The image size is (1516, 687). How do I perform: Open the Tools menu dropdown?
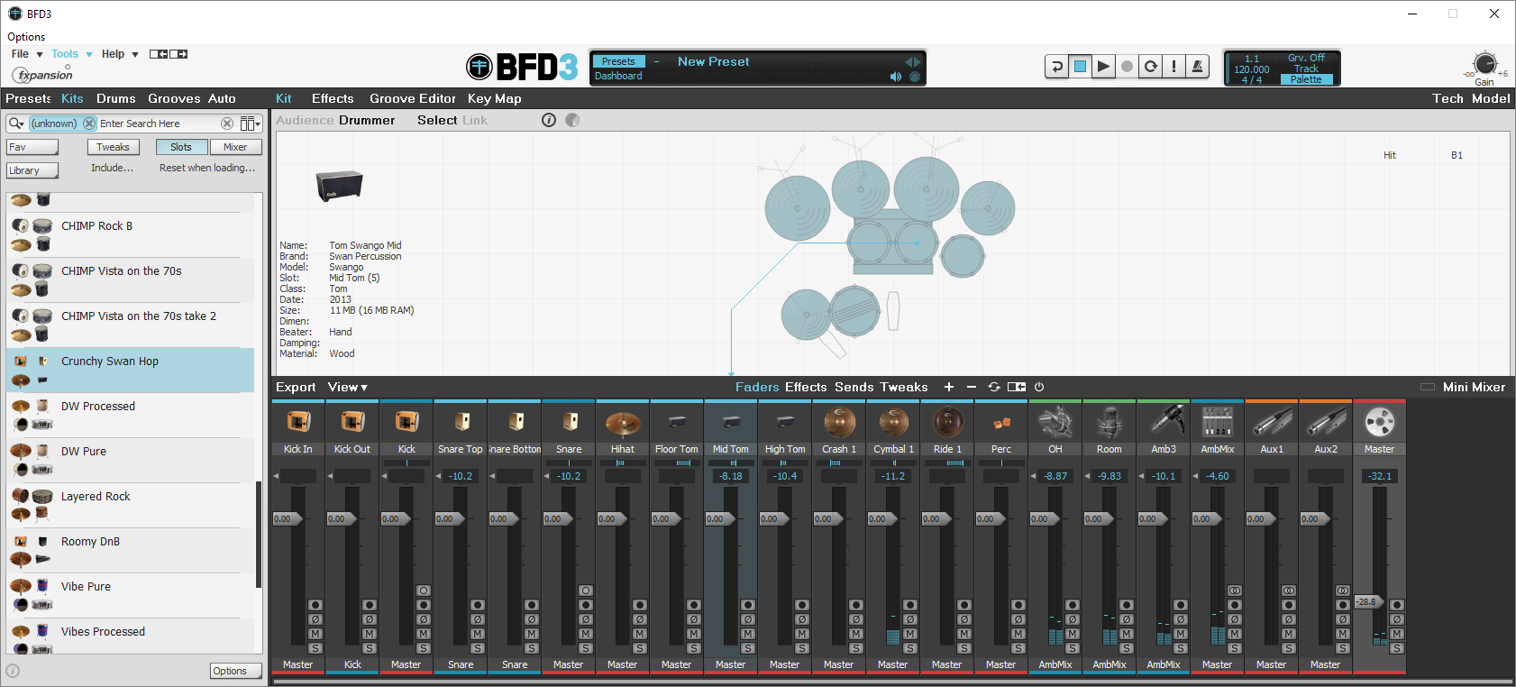(72, 54)
